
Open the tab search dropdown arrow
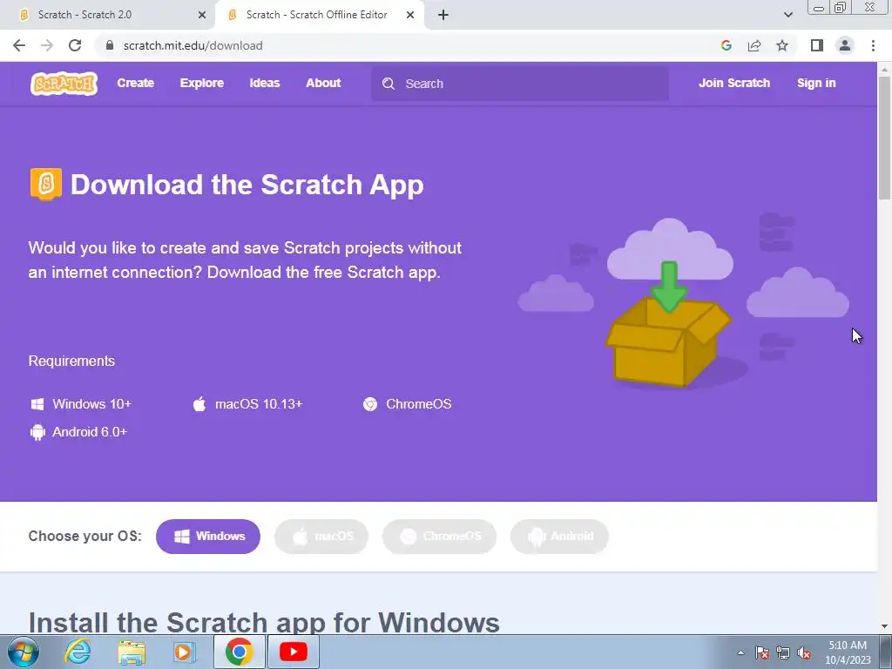click(787, 15)
